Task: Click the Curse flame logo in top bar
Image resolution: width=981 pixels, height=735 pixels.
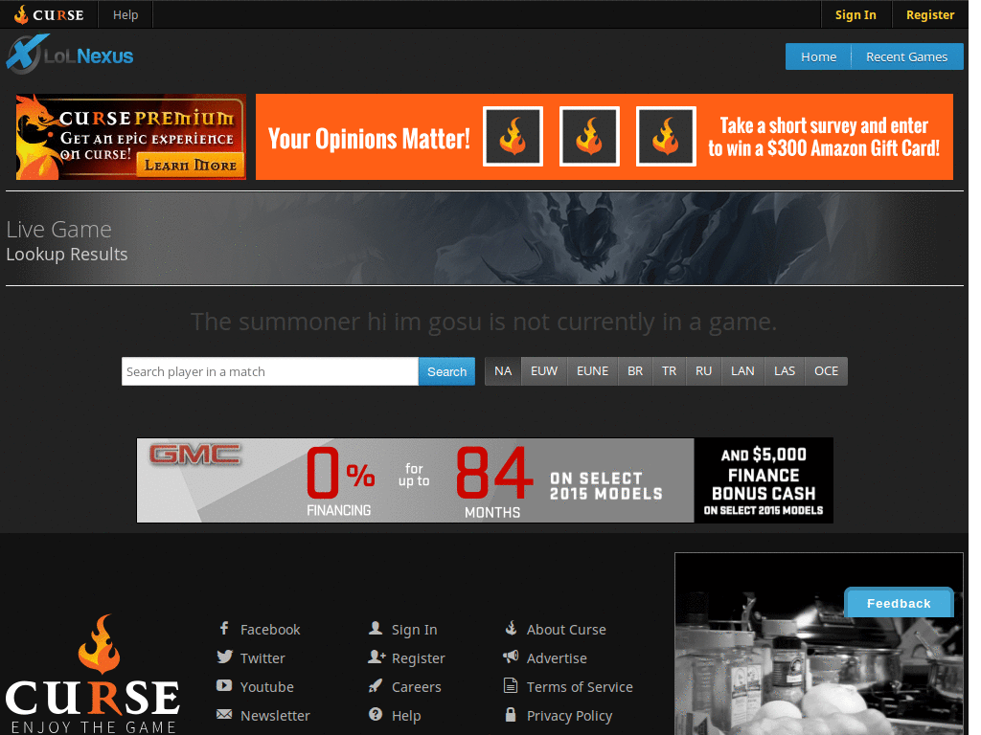Action: click(x=49, y=14)
